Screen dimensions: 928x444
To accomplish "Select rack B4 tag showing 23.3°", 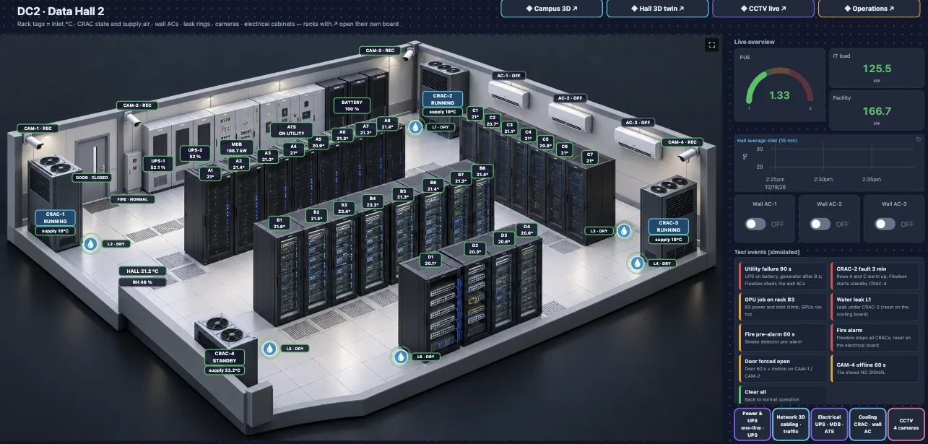I will [373, 201].
